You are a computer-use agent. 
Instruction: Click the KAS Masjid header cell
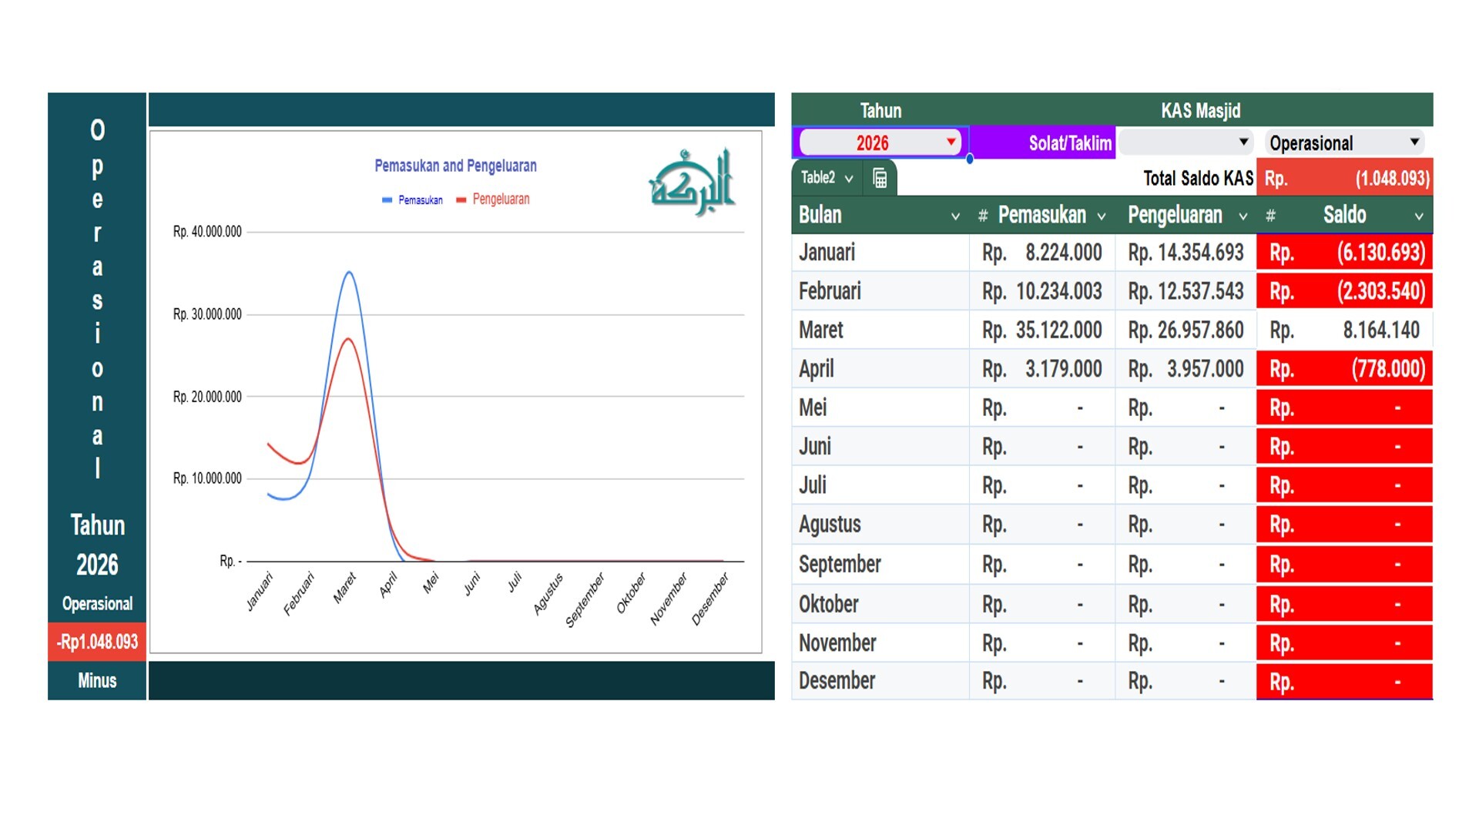1199,111
